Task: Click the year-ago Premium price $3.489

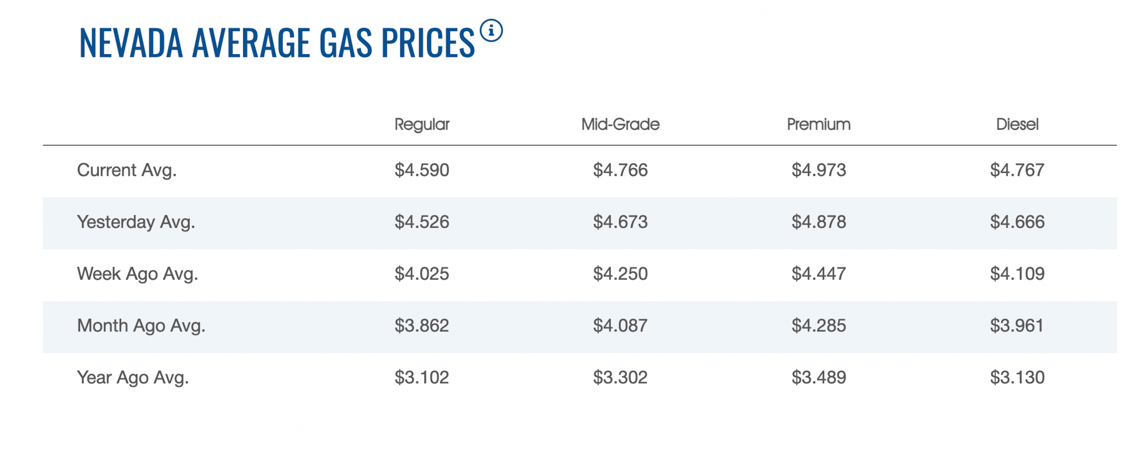Action: (x=819, y=377)
